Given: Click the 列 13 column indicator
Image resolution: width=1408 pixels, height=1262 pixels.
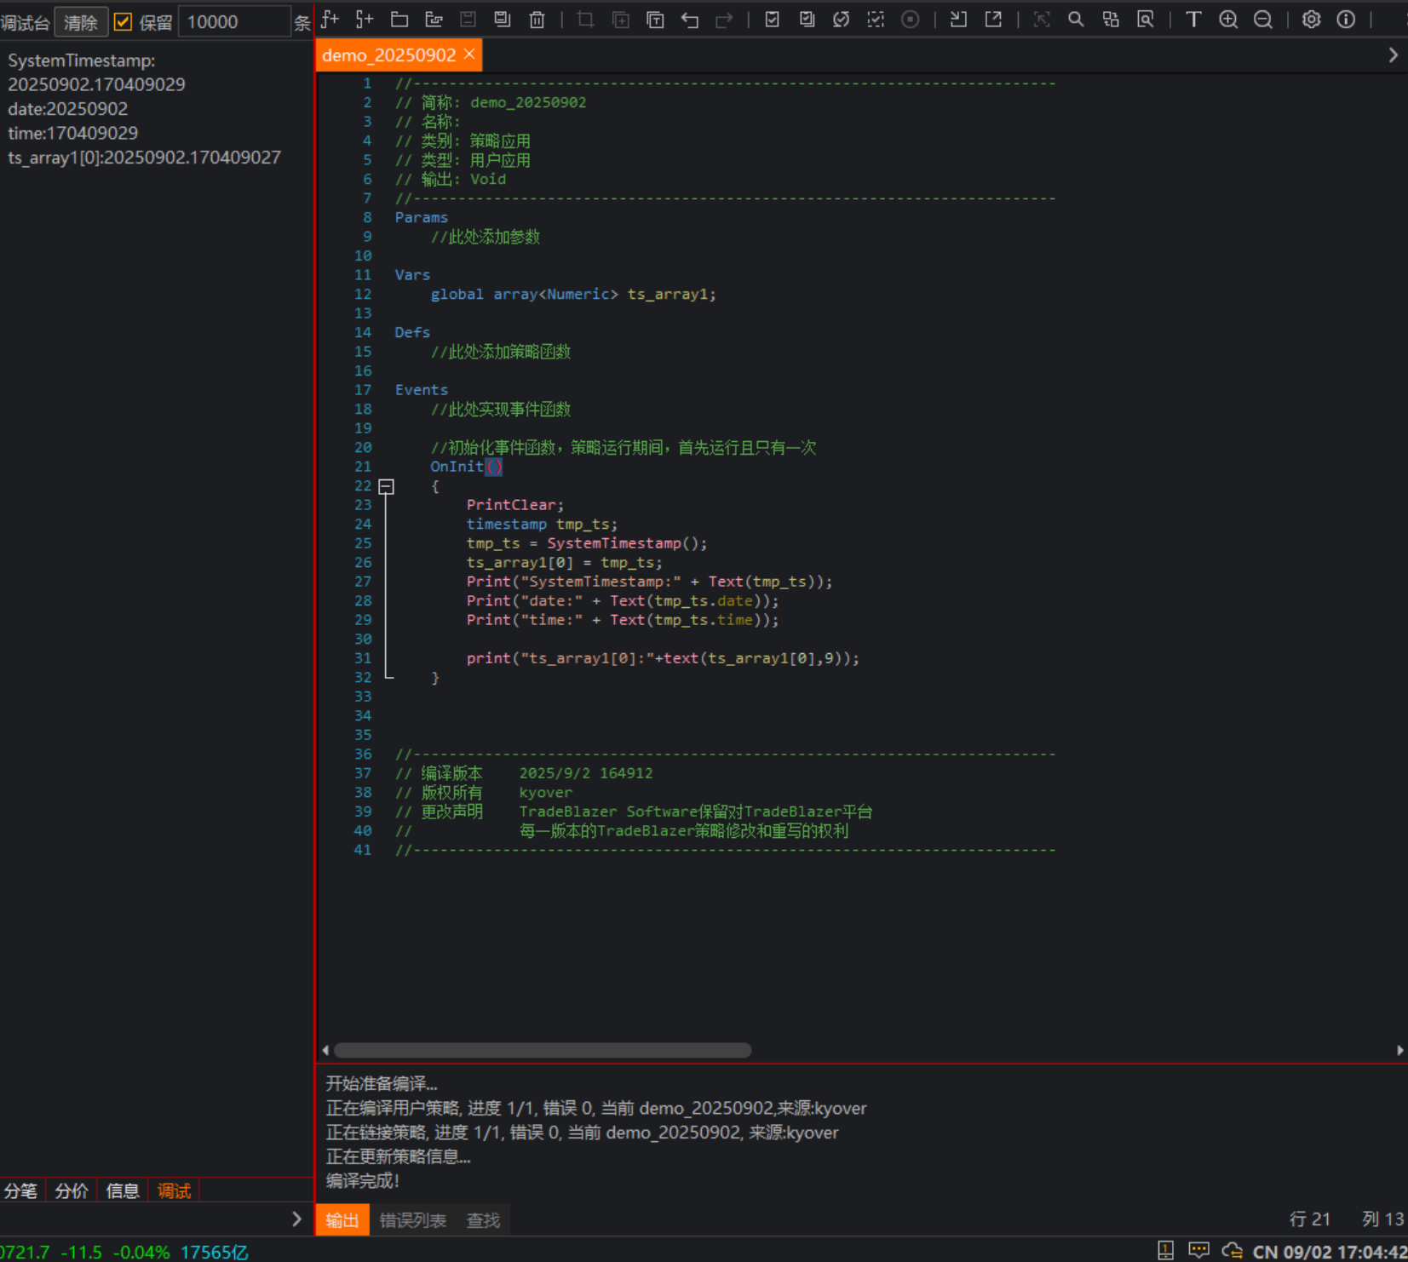Looking at the screenshot, I should [1382, 1219].
